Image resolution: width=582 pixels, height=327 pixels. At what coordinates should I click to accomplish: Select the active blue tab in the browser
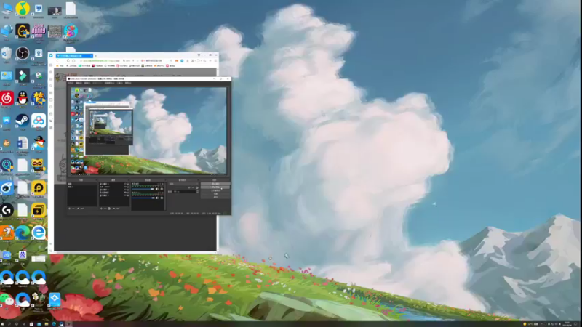pos(74,56)
